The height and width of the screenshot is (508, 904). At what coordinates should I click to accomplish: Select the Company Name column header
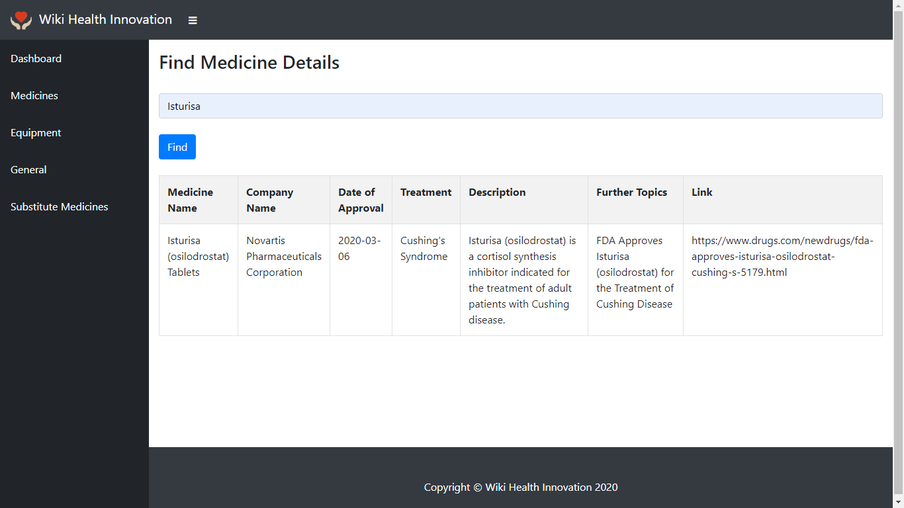tap(284, 200)
